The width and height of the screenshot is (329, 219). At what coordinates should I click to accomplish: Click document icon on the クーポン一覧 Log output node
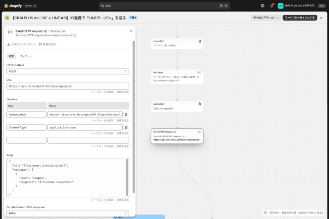tap(199, 41)
